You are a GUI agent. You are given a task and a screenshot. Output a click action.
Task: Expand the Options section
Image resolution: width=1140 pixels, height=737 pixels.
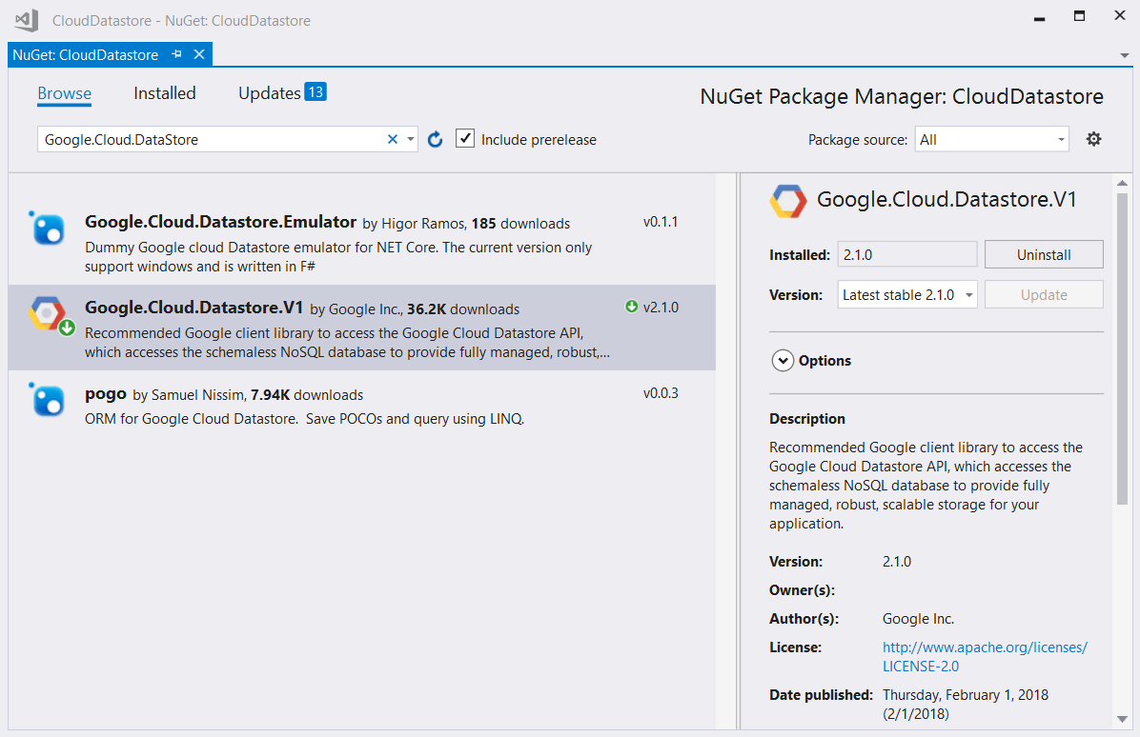pyautogui.click(x=783, y=361)
